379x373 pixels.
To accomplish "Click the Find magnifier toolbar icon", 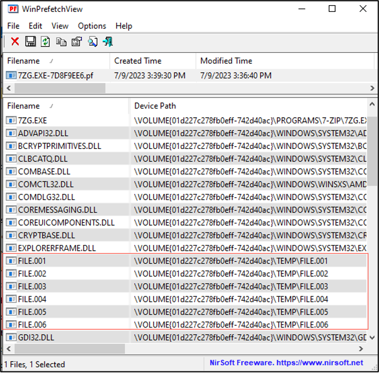I will tap(93, 42).
